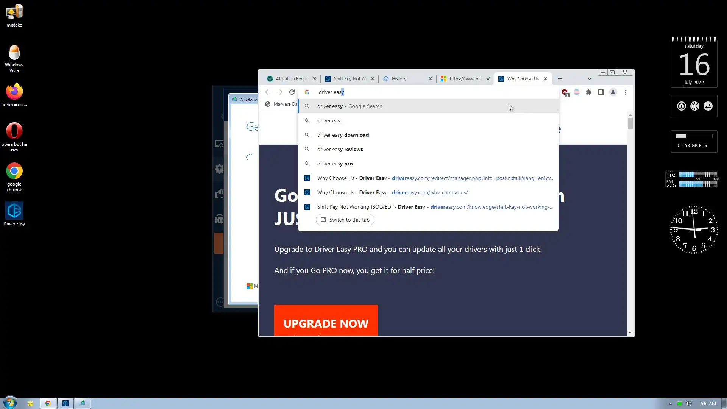Switch to the History tab

coord(404,79)
